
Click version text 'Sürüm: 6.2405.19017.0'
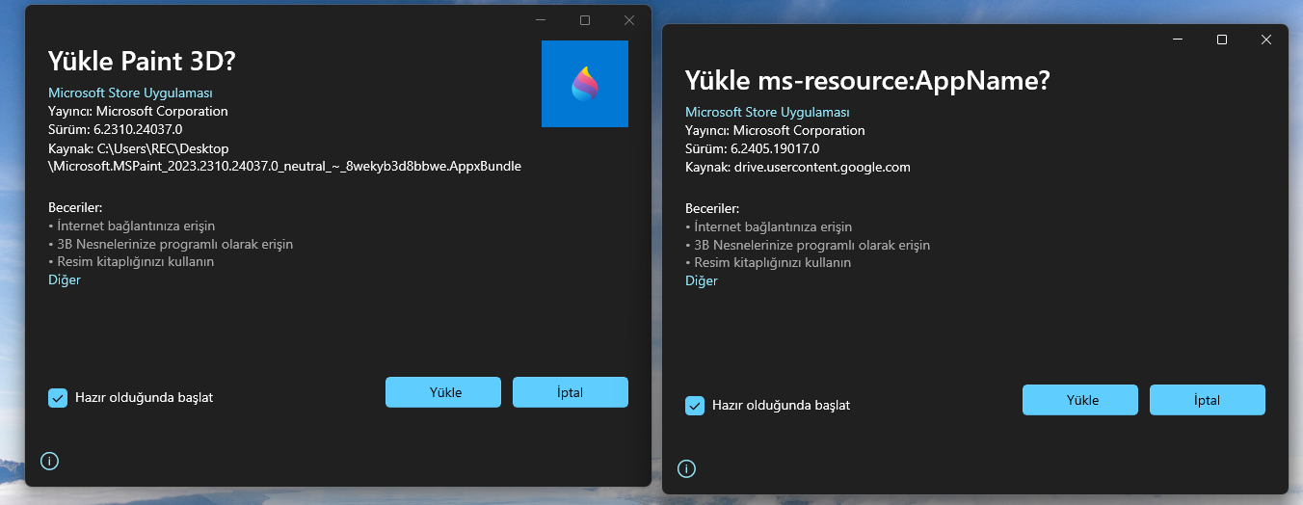tap(753, 148)
